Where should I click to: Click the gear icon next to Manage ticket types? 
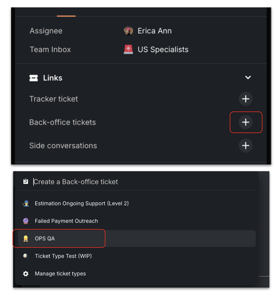[x=26, y=273]
